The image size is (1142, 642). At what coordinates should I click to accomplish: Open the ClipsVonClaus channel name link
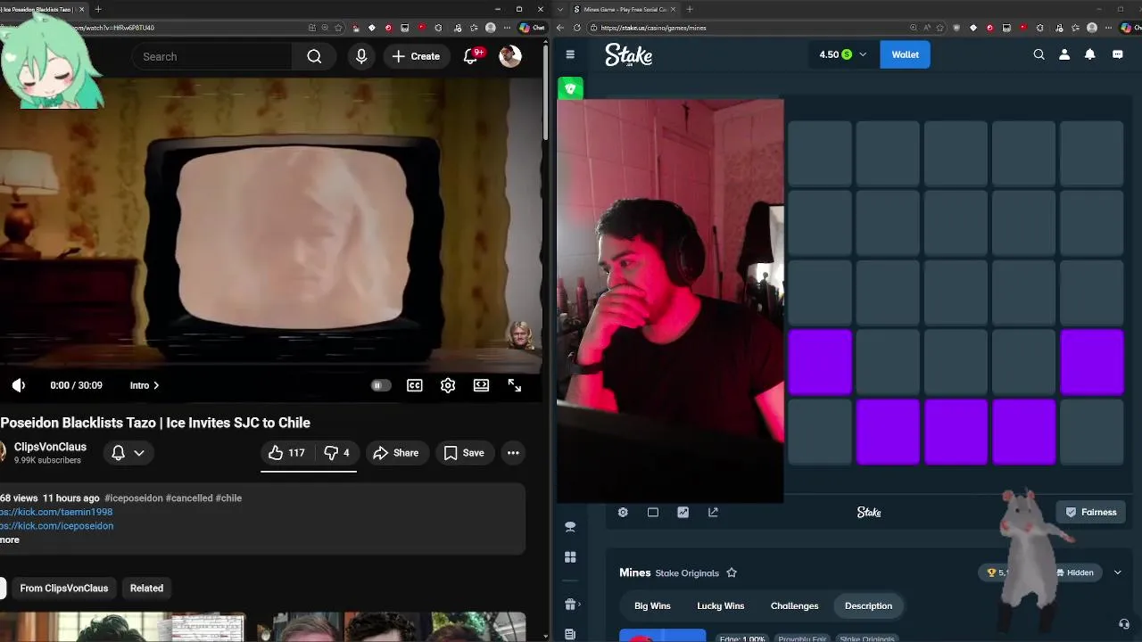point(50,447)
